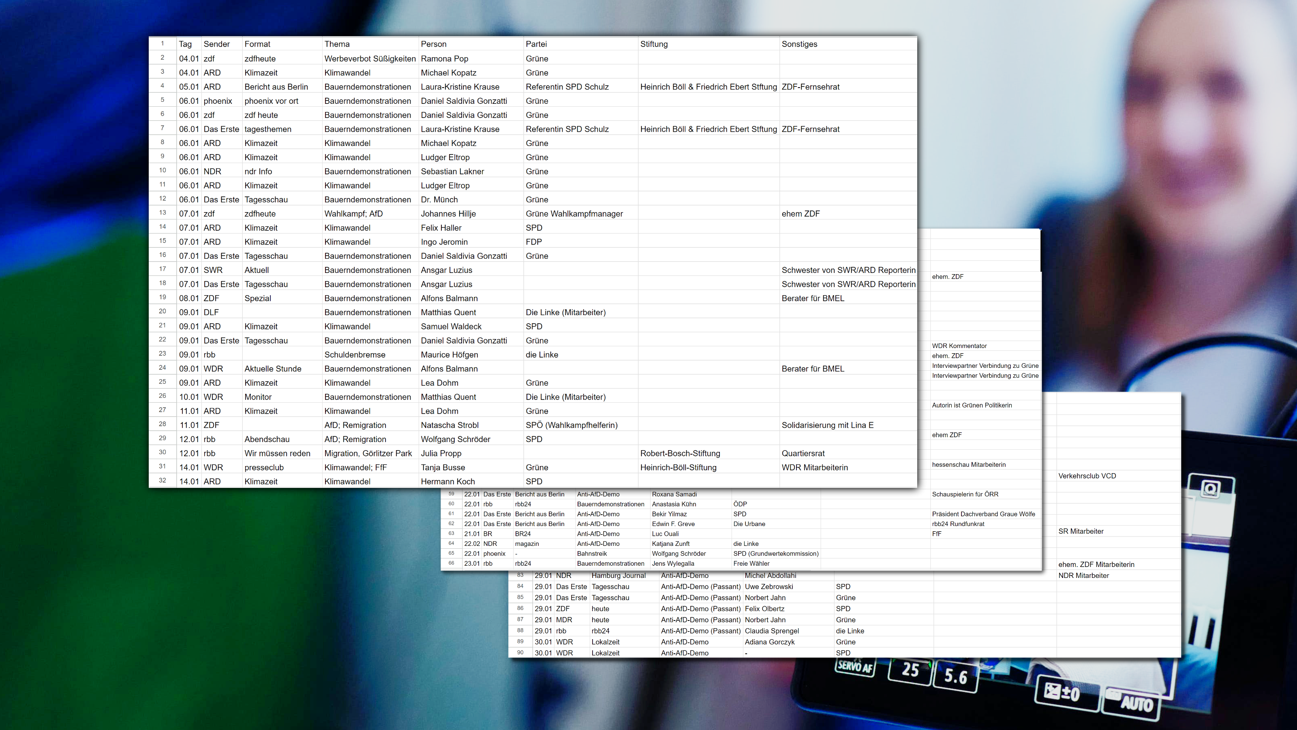
Task: Select the Robert-Bosch-Stiftung cell
Action: pos(680,453)
